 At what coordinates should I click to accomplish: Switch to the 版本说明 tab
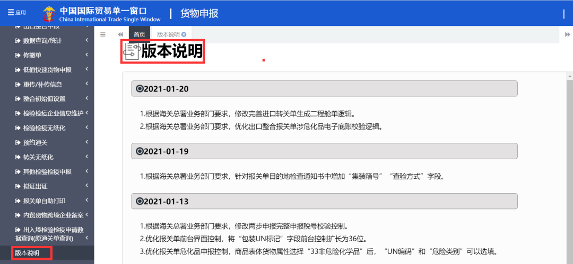[x=168, y=34]
